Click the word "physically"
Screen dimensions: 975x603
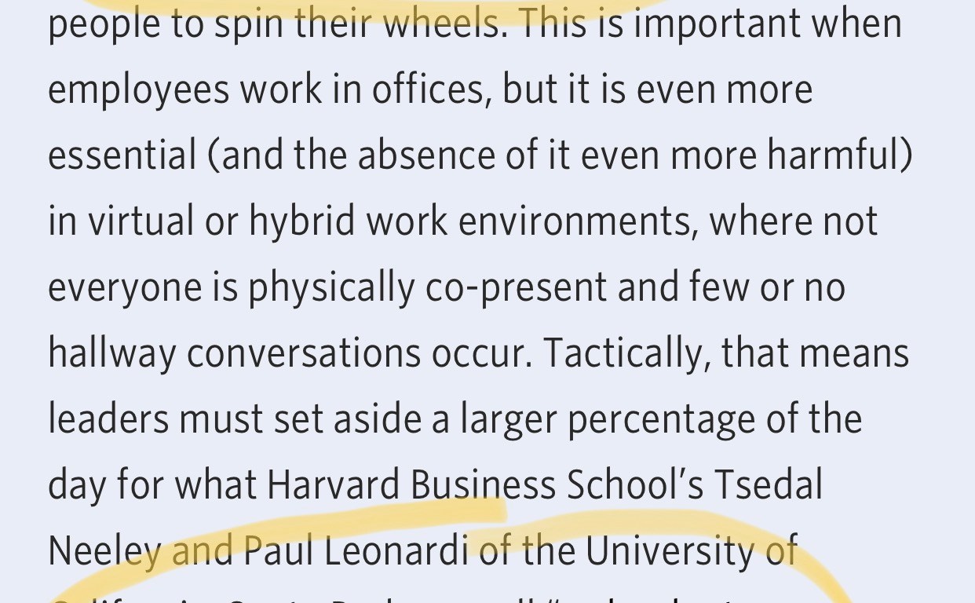331,287
